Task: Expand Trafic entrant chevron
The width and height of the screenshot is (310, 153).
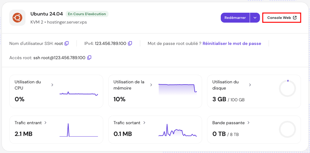Action: pos(45,123)
